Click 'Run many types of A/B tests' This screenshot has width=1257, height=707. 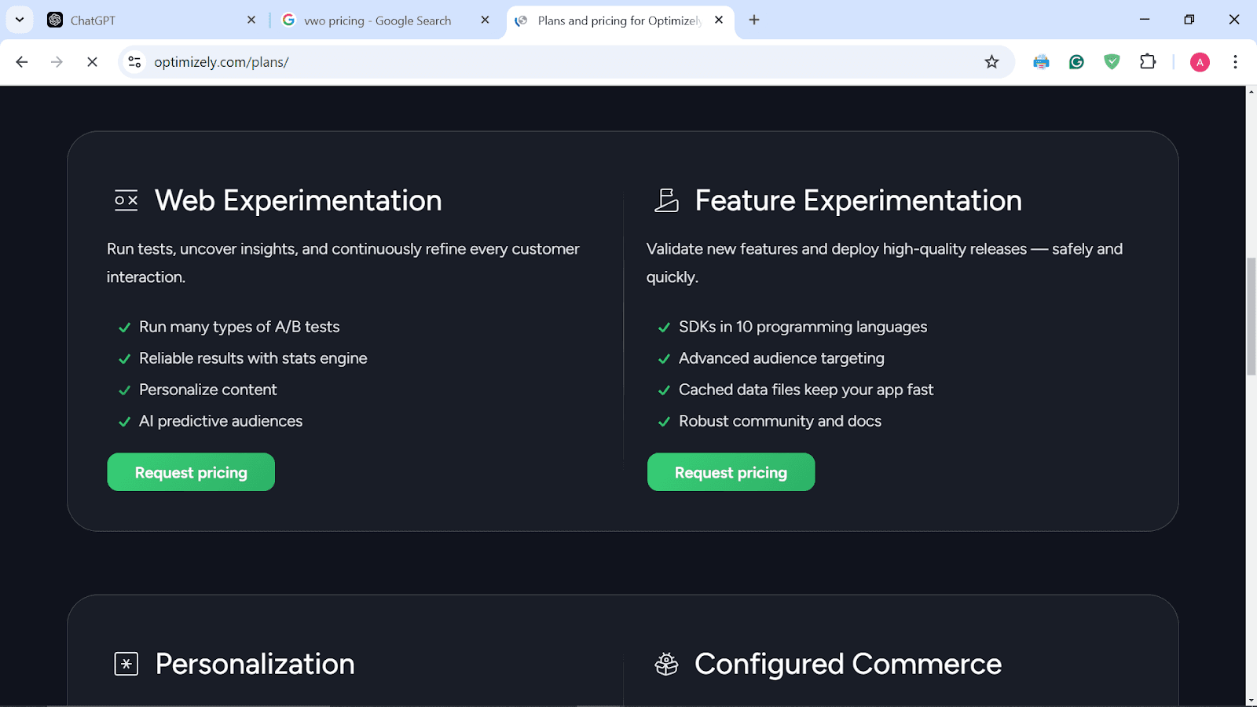(x=240, y=327)
